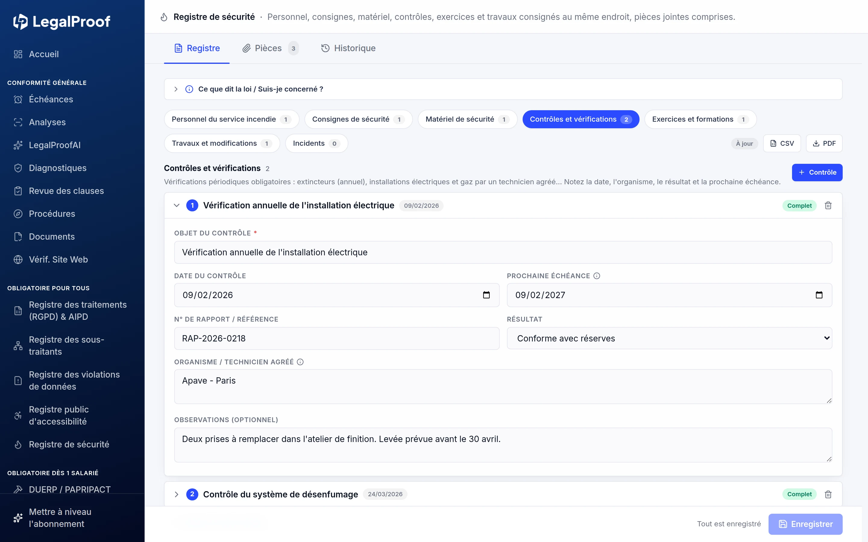
Task: Switch to the Historique tab
Action: (x=348, y=48)
